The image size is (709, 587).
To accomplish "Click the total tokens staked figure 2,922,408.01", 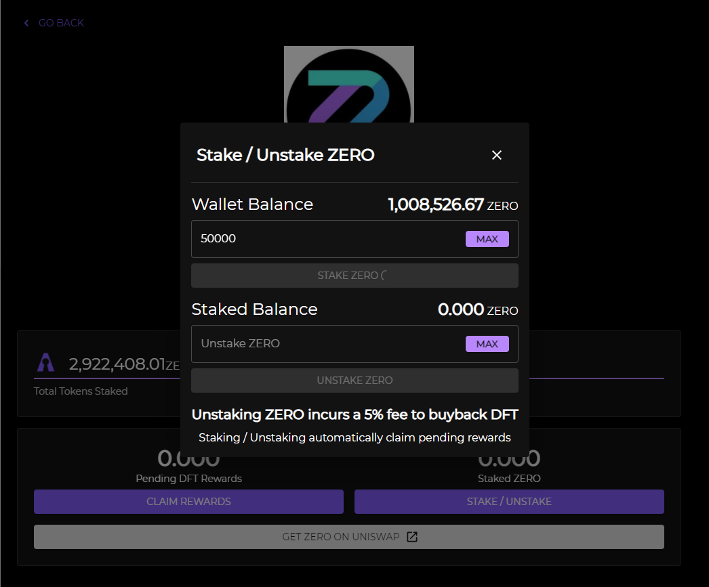I will click(117, 364).
